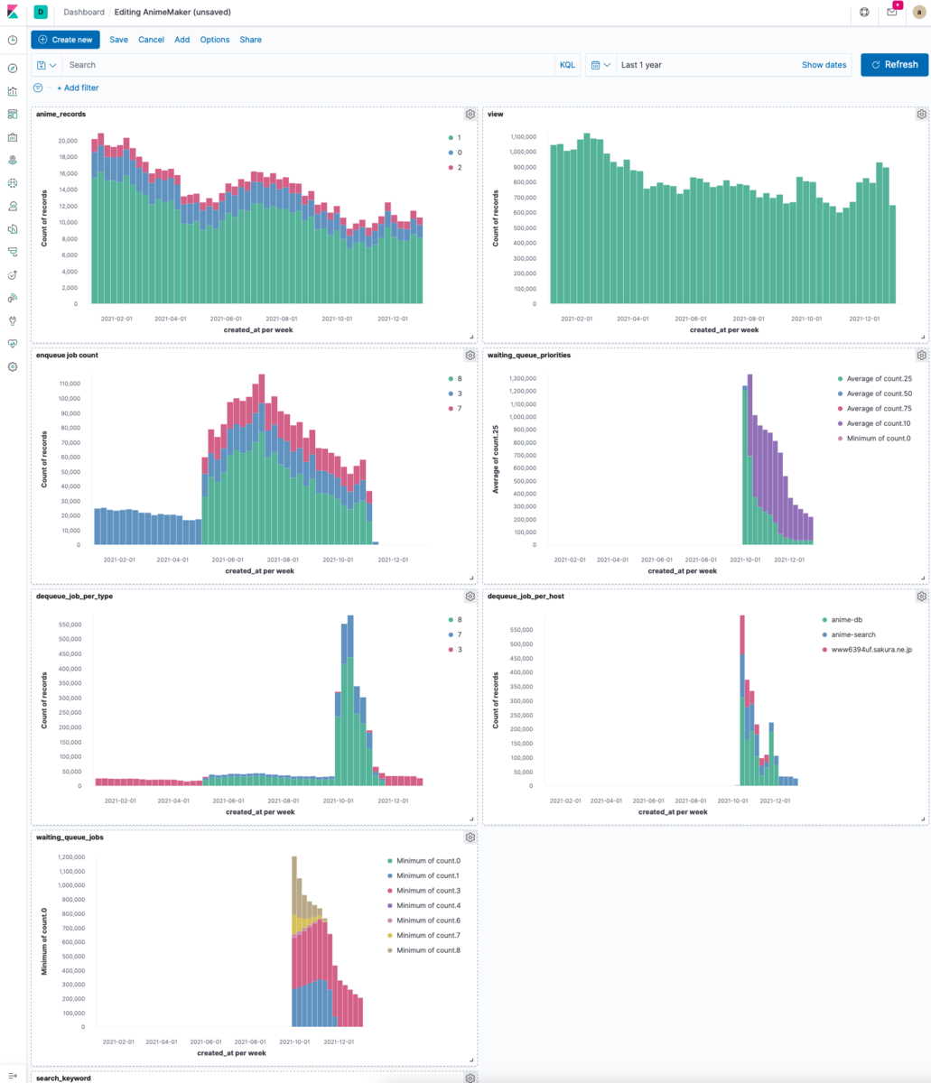This screenshot has width=931, height=1083.
Task: Open the Machine Learning sidebar icon
Action: coord(13,183)
